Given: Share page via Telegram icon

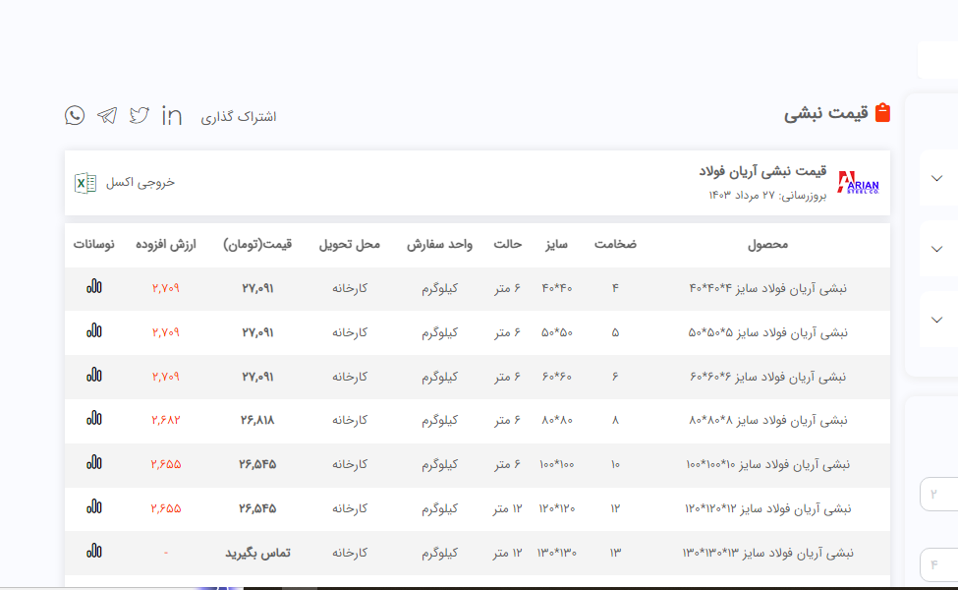Looking at the screenshot, I should tap(107, 116).
